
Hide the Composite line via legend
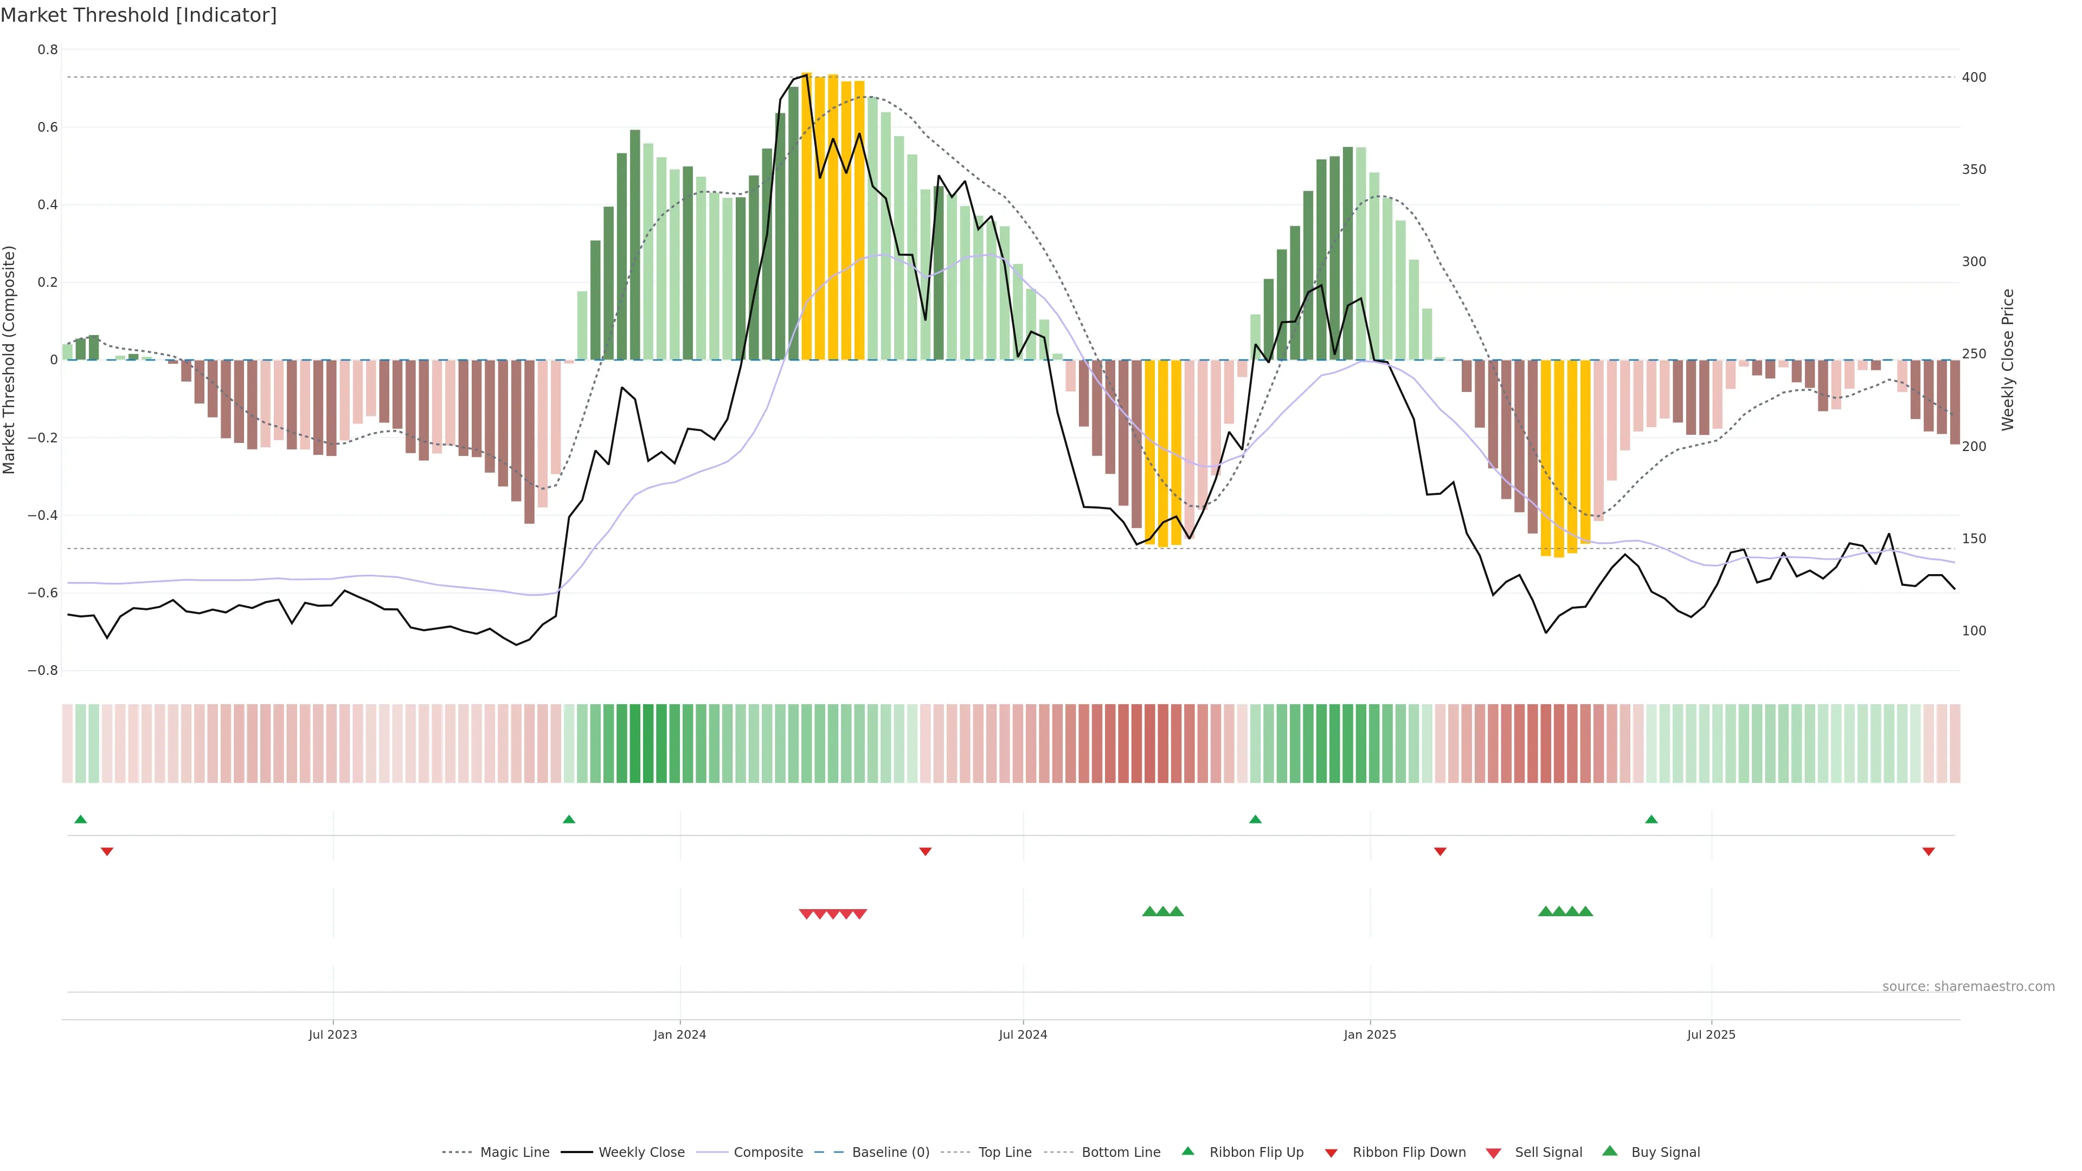coord(768,1153)
